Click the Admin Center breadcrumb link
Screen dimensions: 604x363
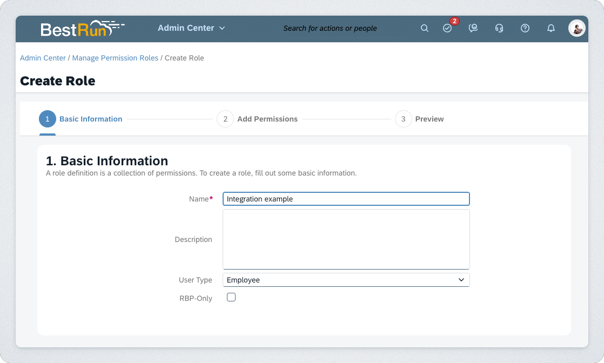[43, 58]
